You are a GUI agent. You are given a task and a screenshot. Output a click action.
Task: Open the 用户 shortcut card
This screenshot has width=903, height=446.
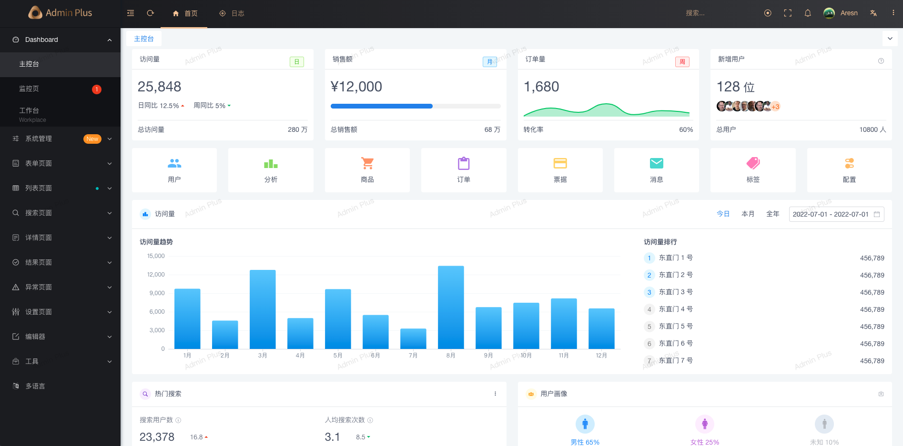click(x=174, y=170)
